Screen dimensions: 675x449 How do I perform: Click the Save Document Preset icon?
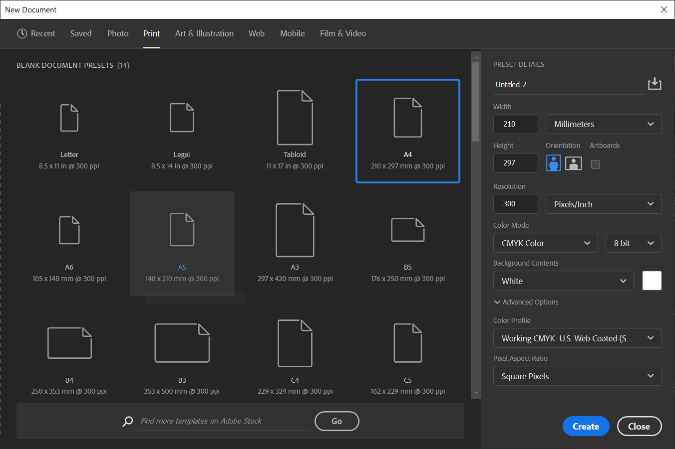(655, 83)
